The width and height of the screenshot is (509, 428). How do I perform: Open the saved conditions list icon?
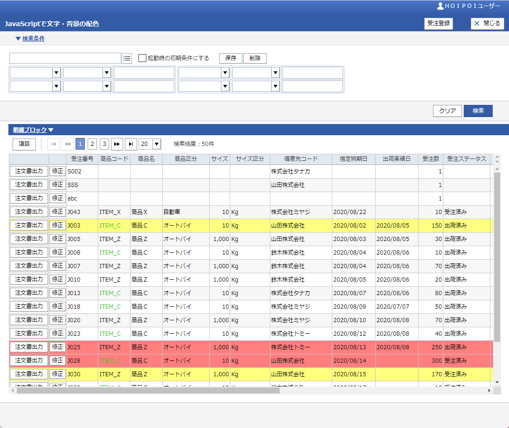[x=127, y=58]
